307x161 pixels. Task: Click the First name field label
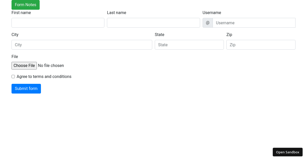pyautogui.click(x=21, y=13)
